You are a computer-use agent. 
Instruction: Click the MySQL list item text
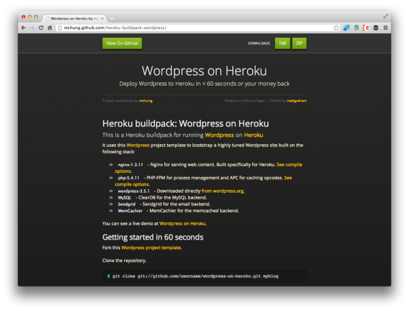(x=125, y=197)
